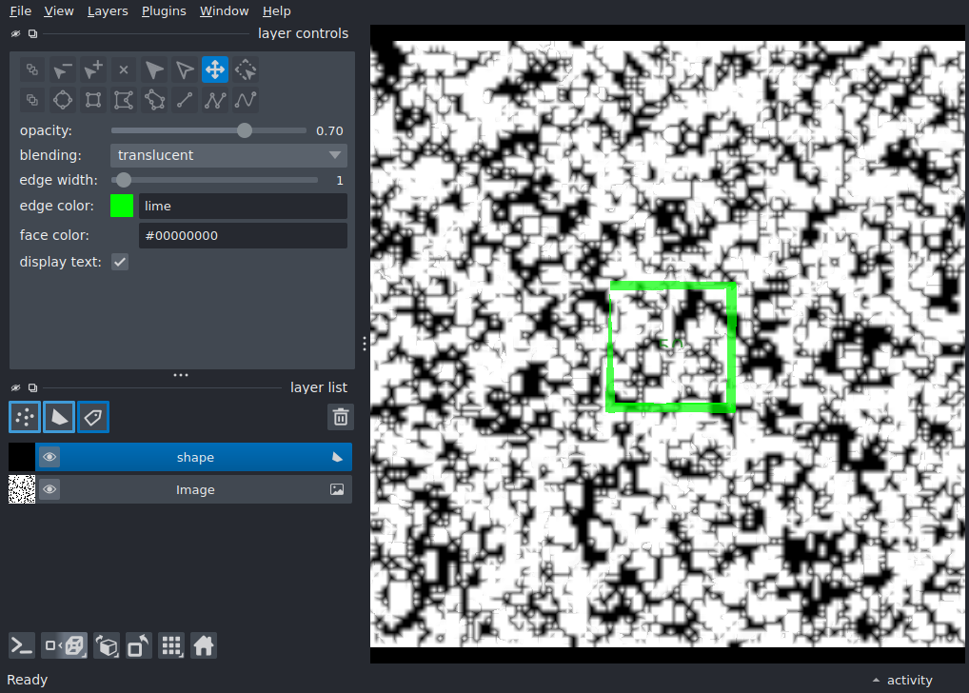Hide the shape layer visibility
Viewport: 969px width, 693px height.
point(49,458)
